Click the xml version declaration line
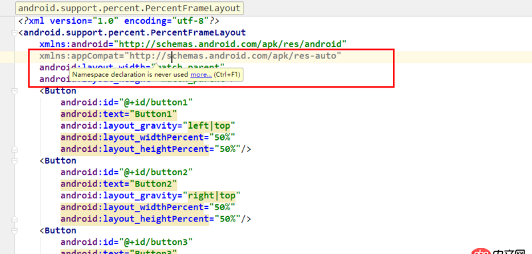The height and width of the screenshot is (254, 532). pyautogui.click(x=119, y=21)
